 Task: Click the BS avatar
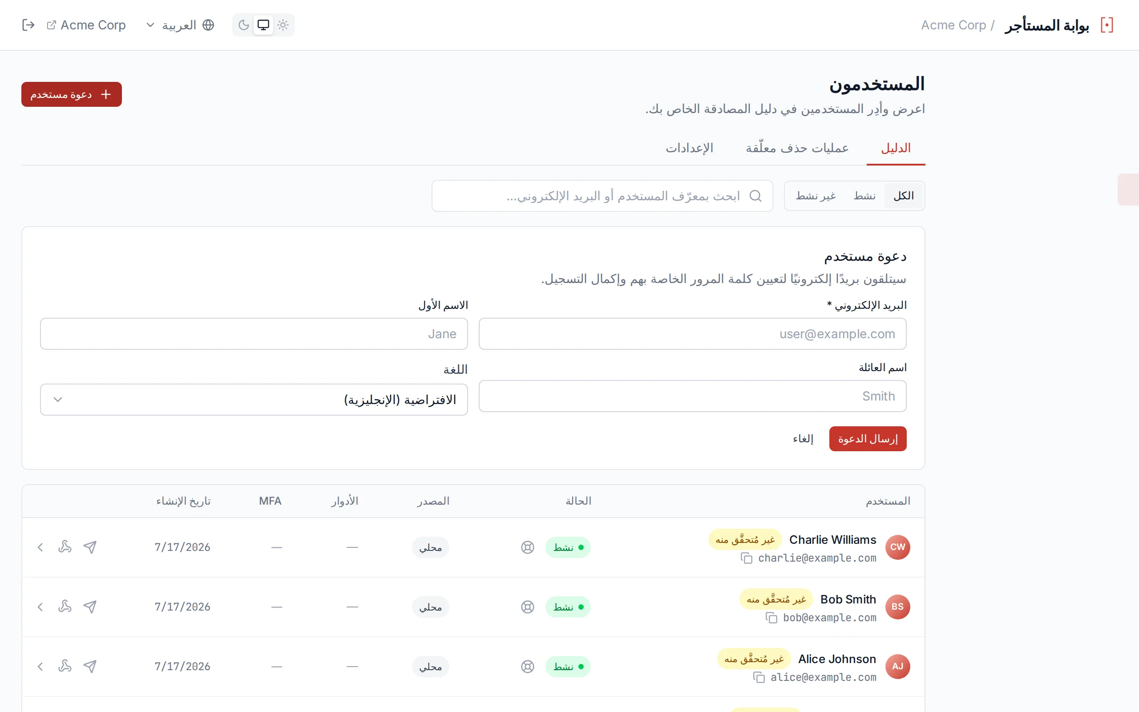897,607
